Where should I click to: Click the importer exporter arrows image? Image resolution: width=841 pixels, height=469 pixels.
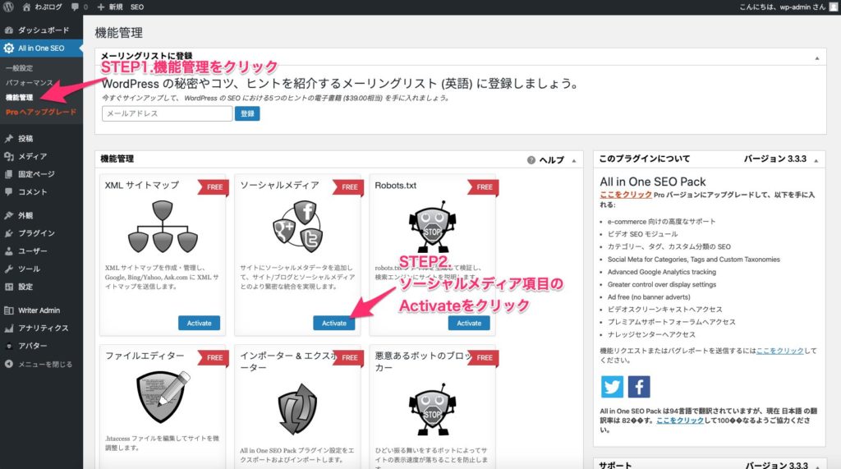tap(297, 409)
